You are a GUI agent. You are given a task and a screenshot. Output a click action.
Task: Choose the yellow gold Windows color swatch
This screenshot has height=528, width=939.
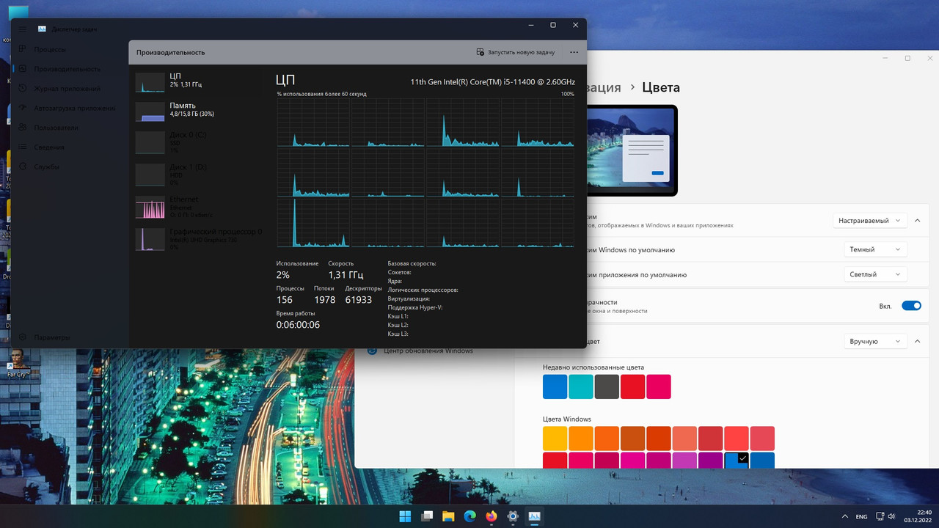click(555, 439)
